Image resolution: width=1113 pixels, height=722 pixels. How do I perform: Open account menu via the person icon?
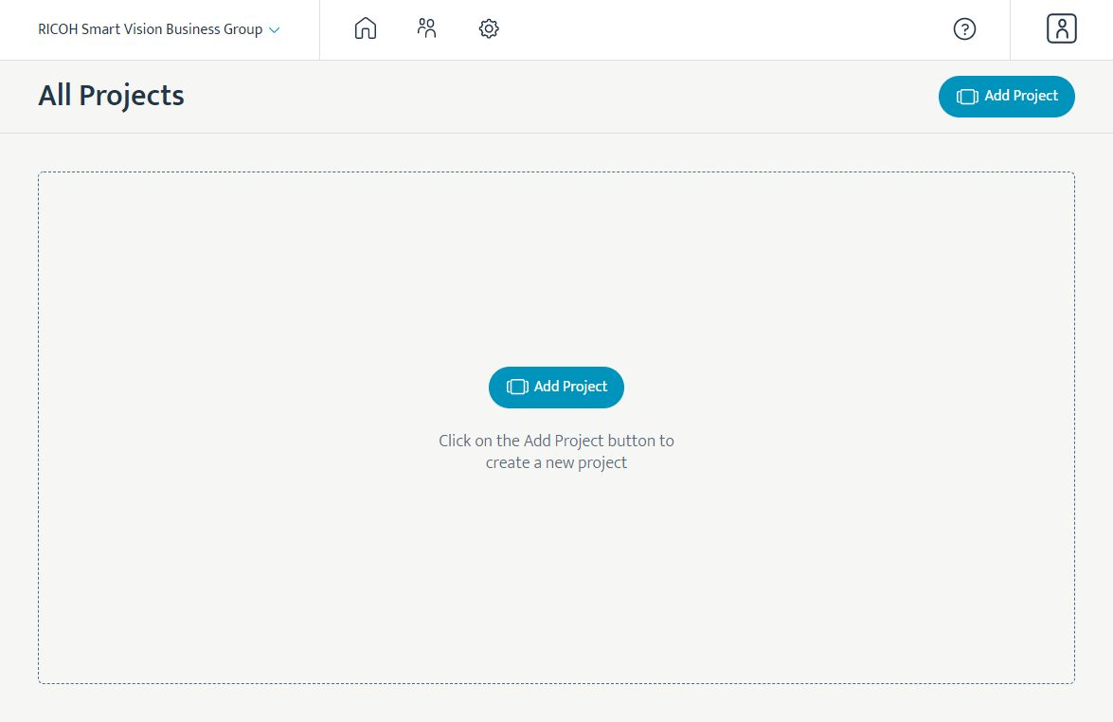[x=1062, y=29]
